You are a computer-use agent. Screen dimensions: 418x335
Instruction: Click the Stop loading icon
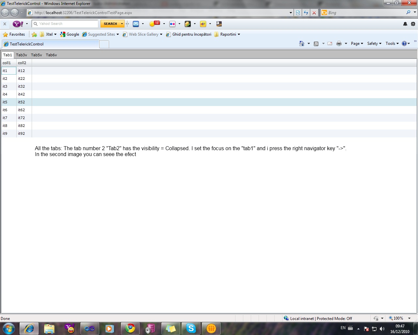point(314,12)
